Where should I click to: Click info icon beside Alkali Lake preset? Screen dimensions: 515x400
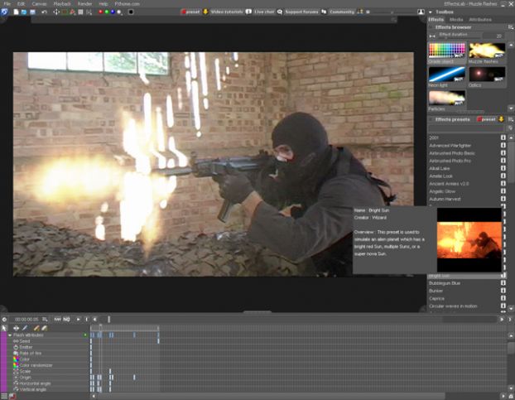point(503,168)
